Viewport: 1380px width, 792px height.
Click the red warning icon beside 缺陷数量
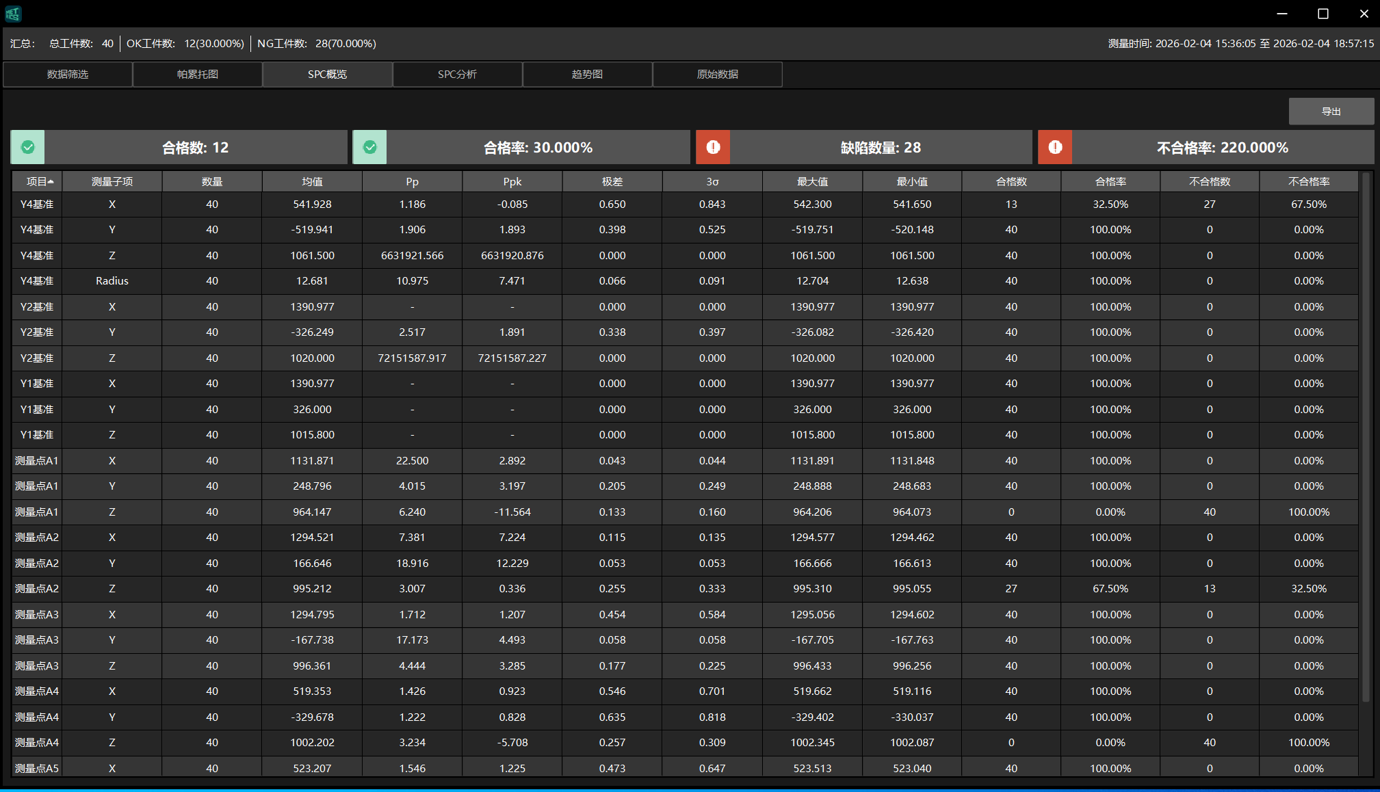tap(713, 147)
